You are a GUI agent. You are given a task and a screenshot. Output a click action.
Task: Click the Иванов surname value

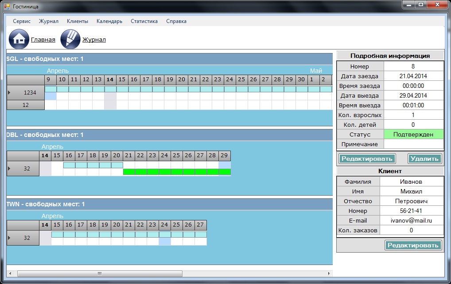[x=411, y=182]
